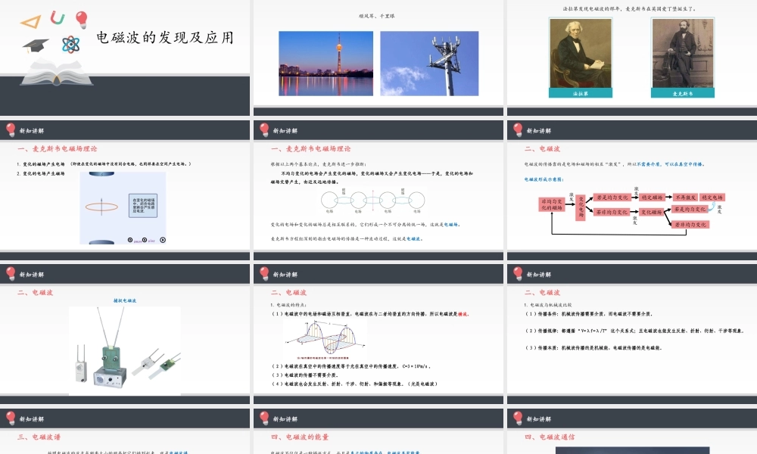Click the caption 顺风耳、千里眼
The height and width of the screenshot is (454, 757).
pos(377,16)
